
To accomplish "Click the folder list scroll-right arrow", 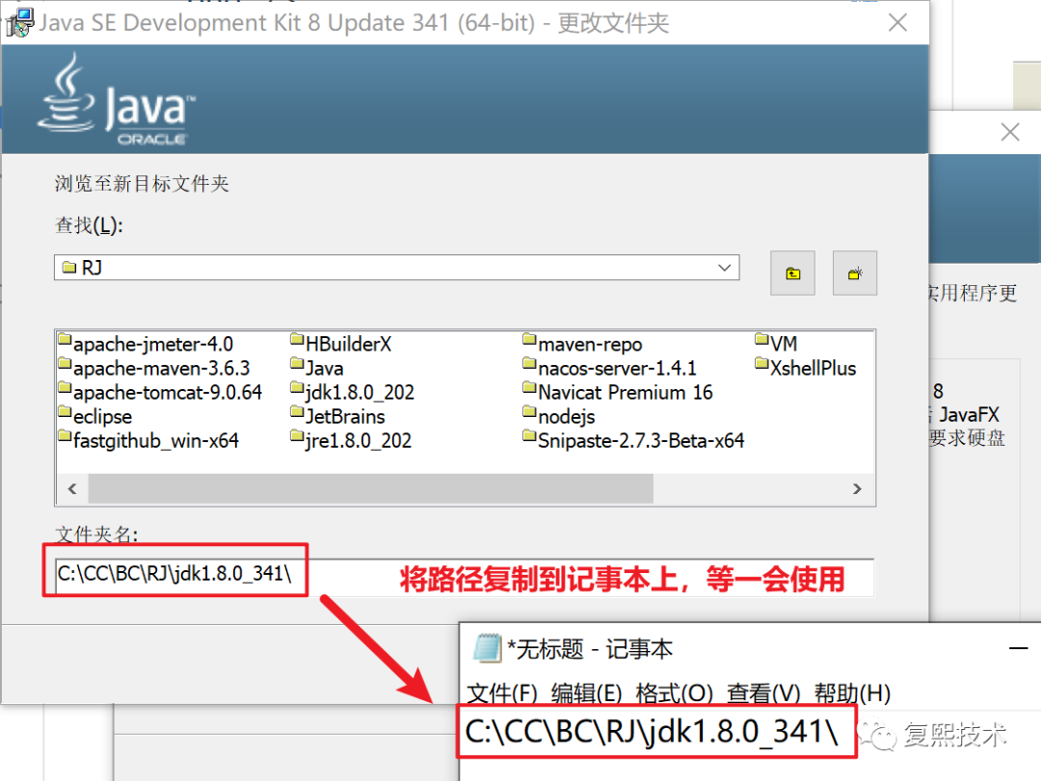I will pos(857,489).
